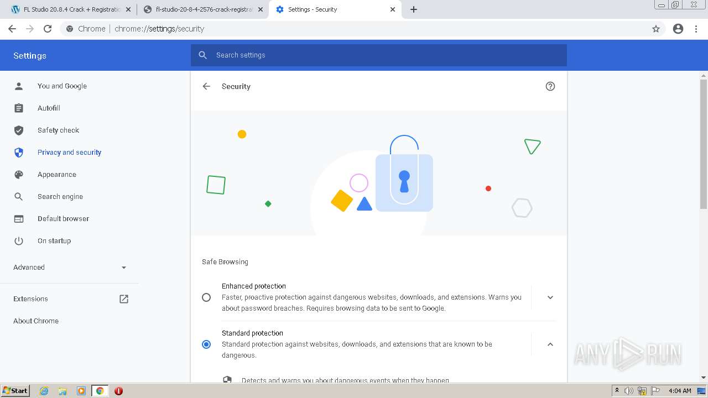Open Internet Explorer from the taskbar

pos(44,391)
